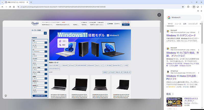
Task: Open a new tab with plus button
Action: 31,2
